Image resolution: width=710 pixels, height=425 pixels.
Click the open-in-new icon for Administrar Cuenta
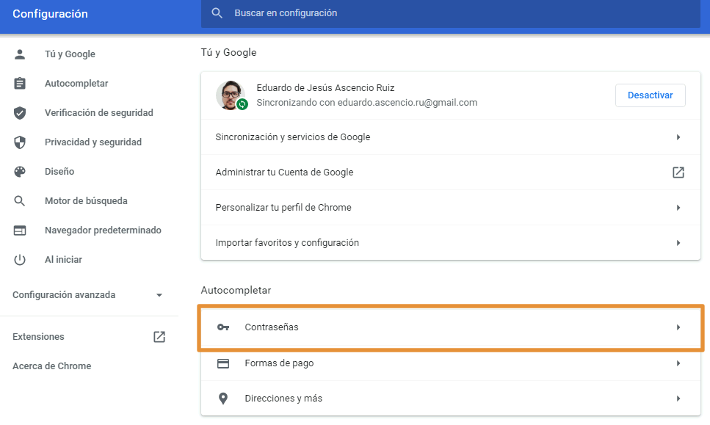point(678,172)
